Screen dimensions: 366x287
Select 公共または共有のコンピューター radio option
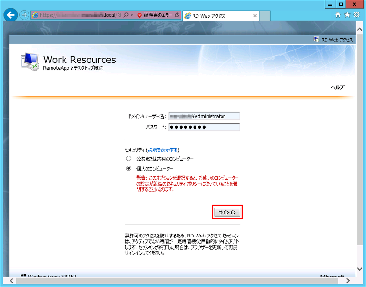[x=129, y=159]
